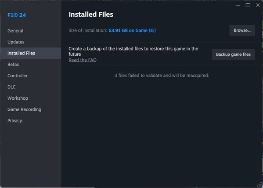Select Installed Files in sidebar
Image resolution: width=263 pixels, height=188 pixels.
pos(31,53)
